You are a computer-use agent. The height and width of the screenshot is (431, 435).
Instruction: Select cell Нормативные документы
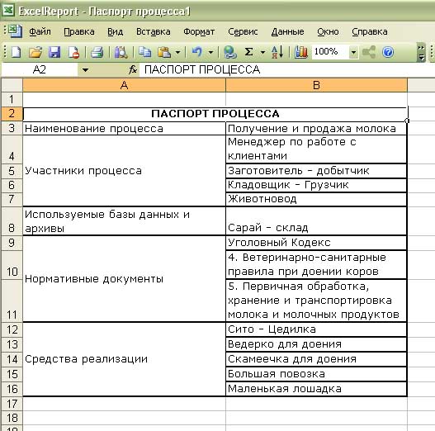pyautogui.click(x=124, y=278)
